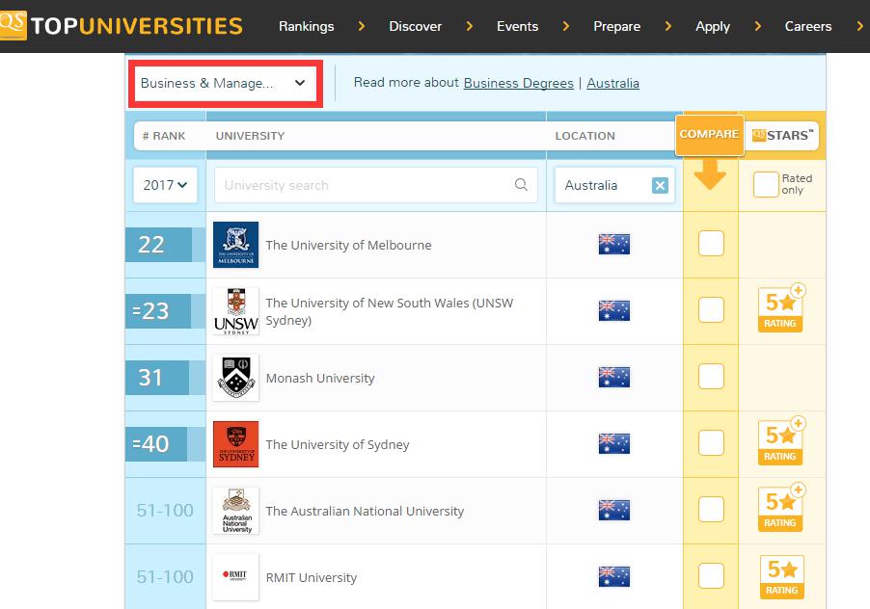
Task: Click the RMIT University logo
Action: [x=235, y=577]
